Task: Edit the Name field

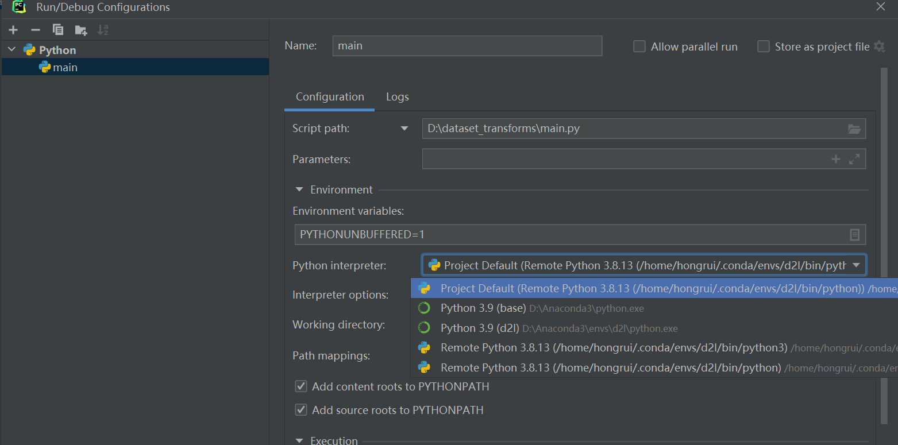Action: 467,46
